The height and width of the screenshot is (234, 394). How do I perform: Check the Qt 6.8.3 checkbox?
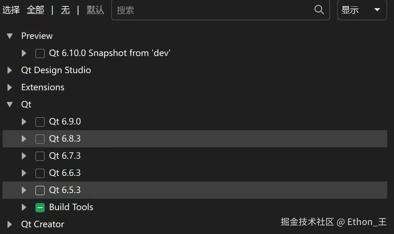pos(40,139)
